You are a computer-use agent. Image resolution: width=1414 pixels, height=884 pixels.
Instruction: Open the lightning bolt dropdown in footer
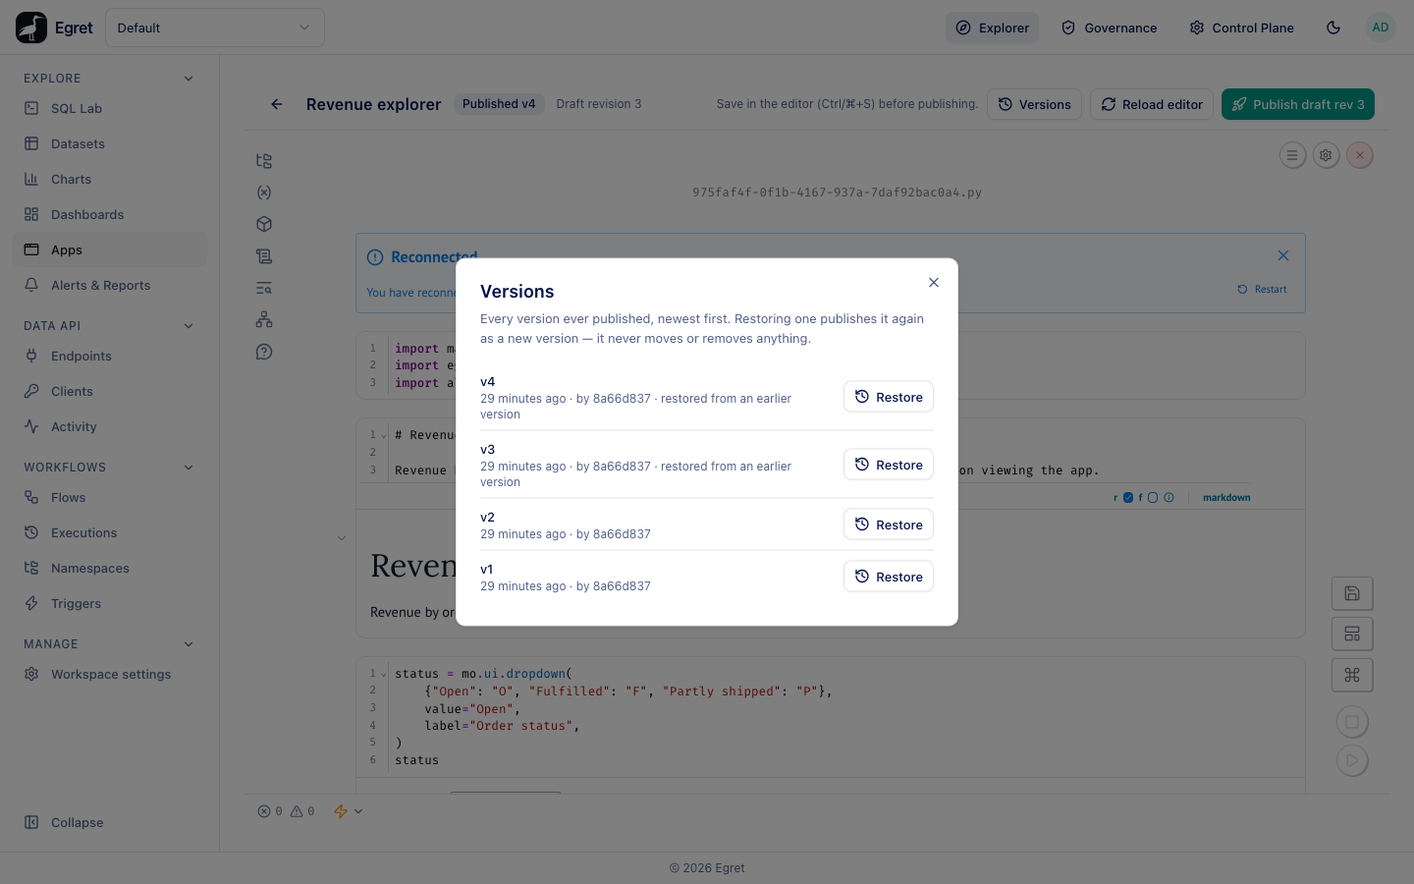point(349,811)
